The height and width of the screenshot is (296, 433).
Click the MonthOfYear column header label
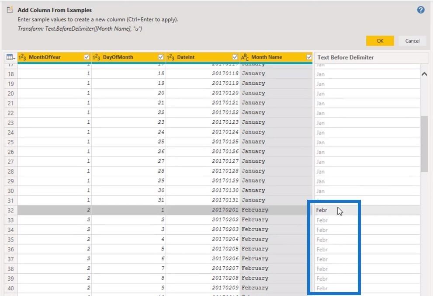click(x=45, y=57)
